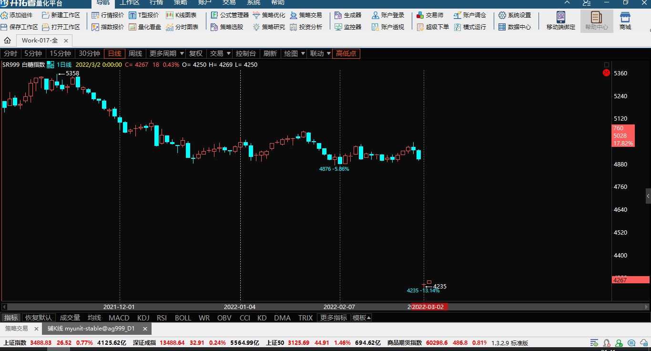Expand the 模板 template dropdown
Screen dimensions: 651x351
[x=361, y=318]
